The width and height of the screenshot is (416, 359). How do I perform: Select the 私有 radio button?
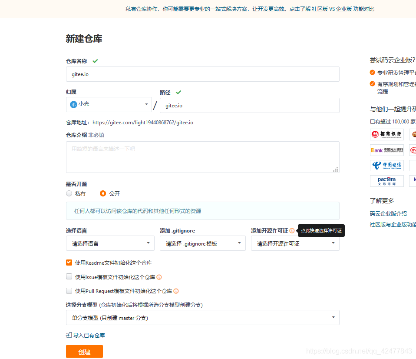point(69,193)
